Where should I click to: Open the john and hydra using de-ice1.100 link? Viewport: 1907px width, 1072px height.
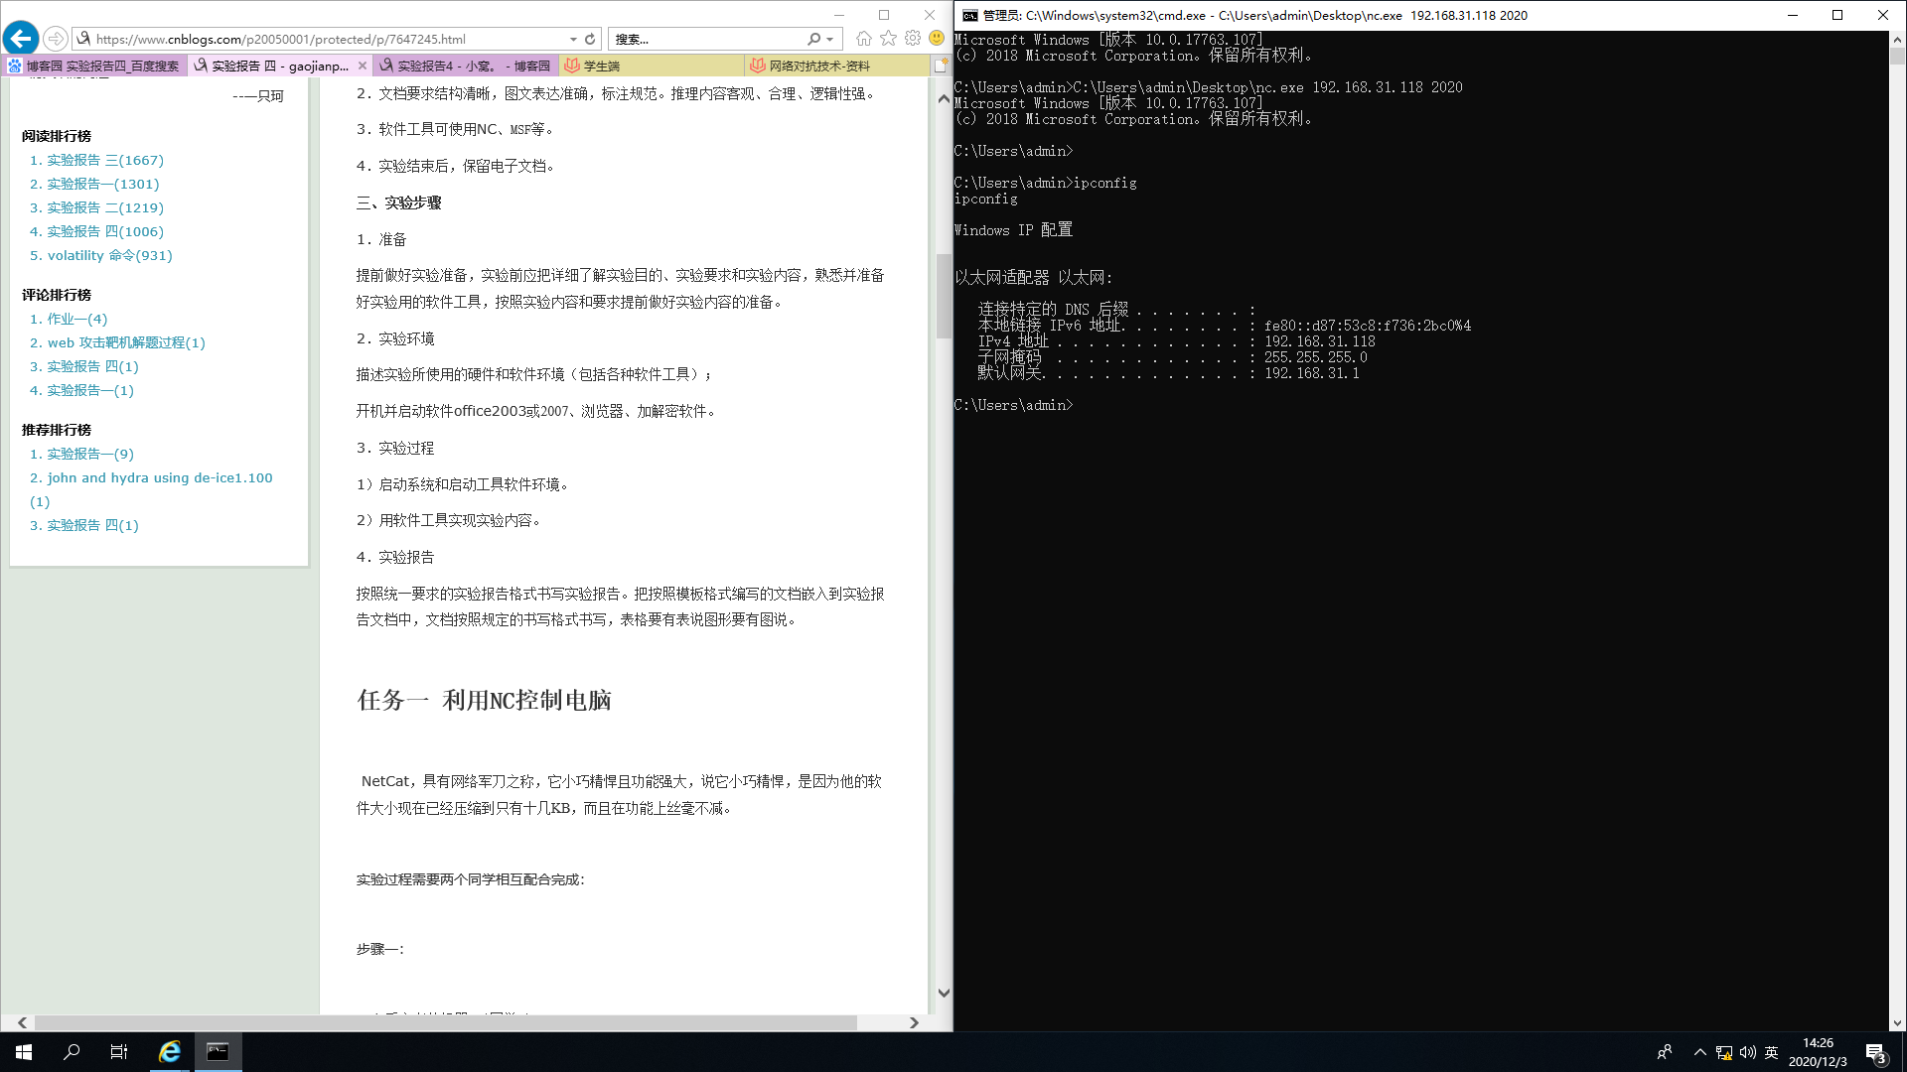tap(159, 477)
